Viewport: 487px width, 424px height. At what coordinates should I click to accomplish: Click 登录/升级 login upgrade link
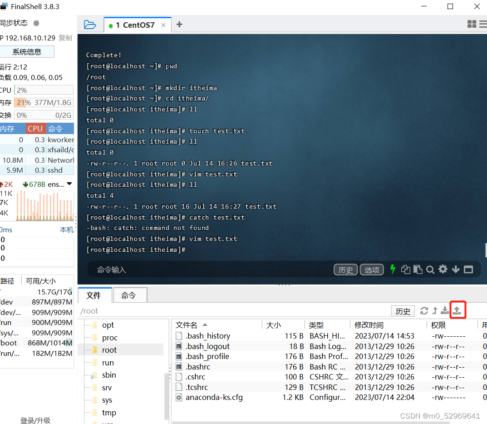(x=35, y=420)
